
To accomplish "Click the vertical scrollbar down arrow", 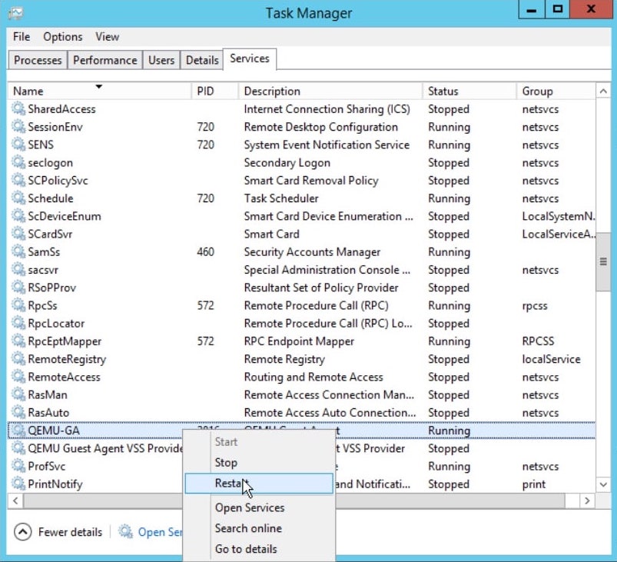I will click(x=603, y=484).
